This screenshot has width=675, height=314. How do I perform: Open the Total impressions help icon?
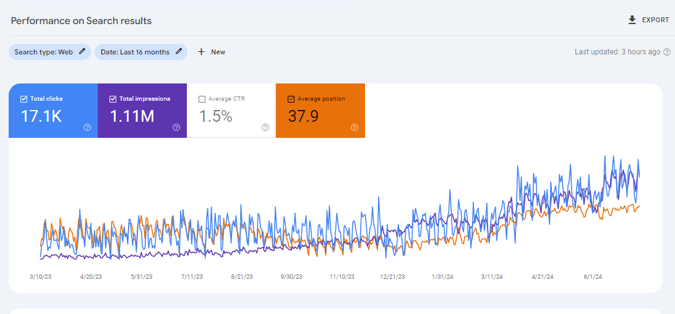pos(176,127)
